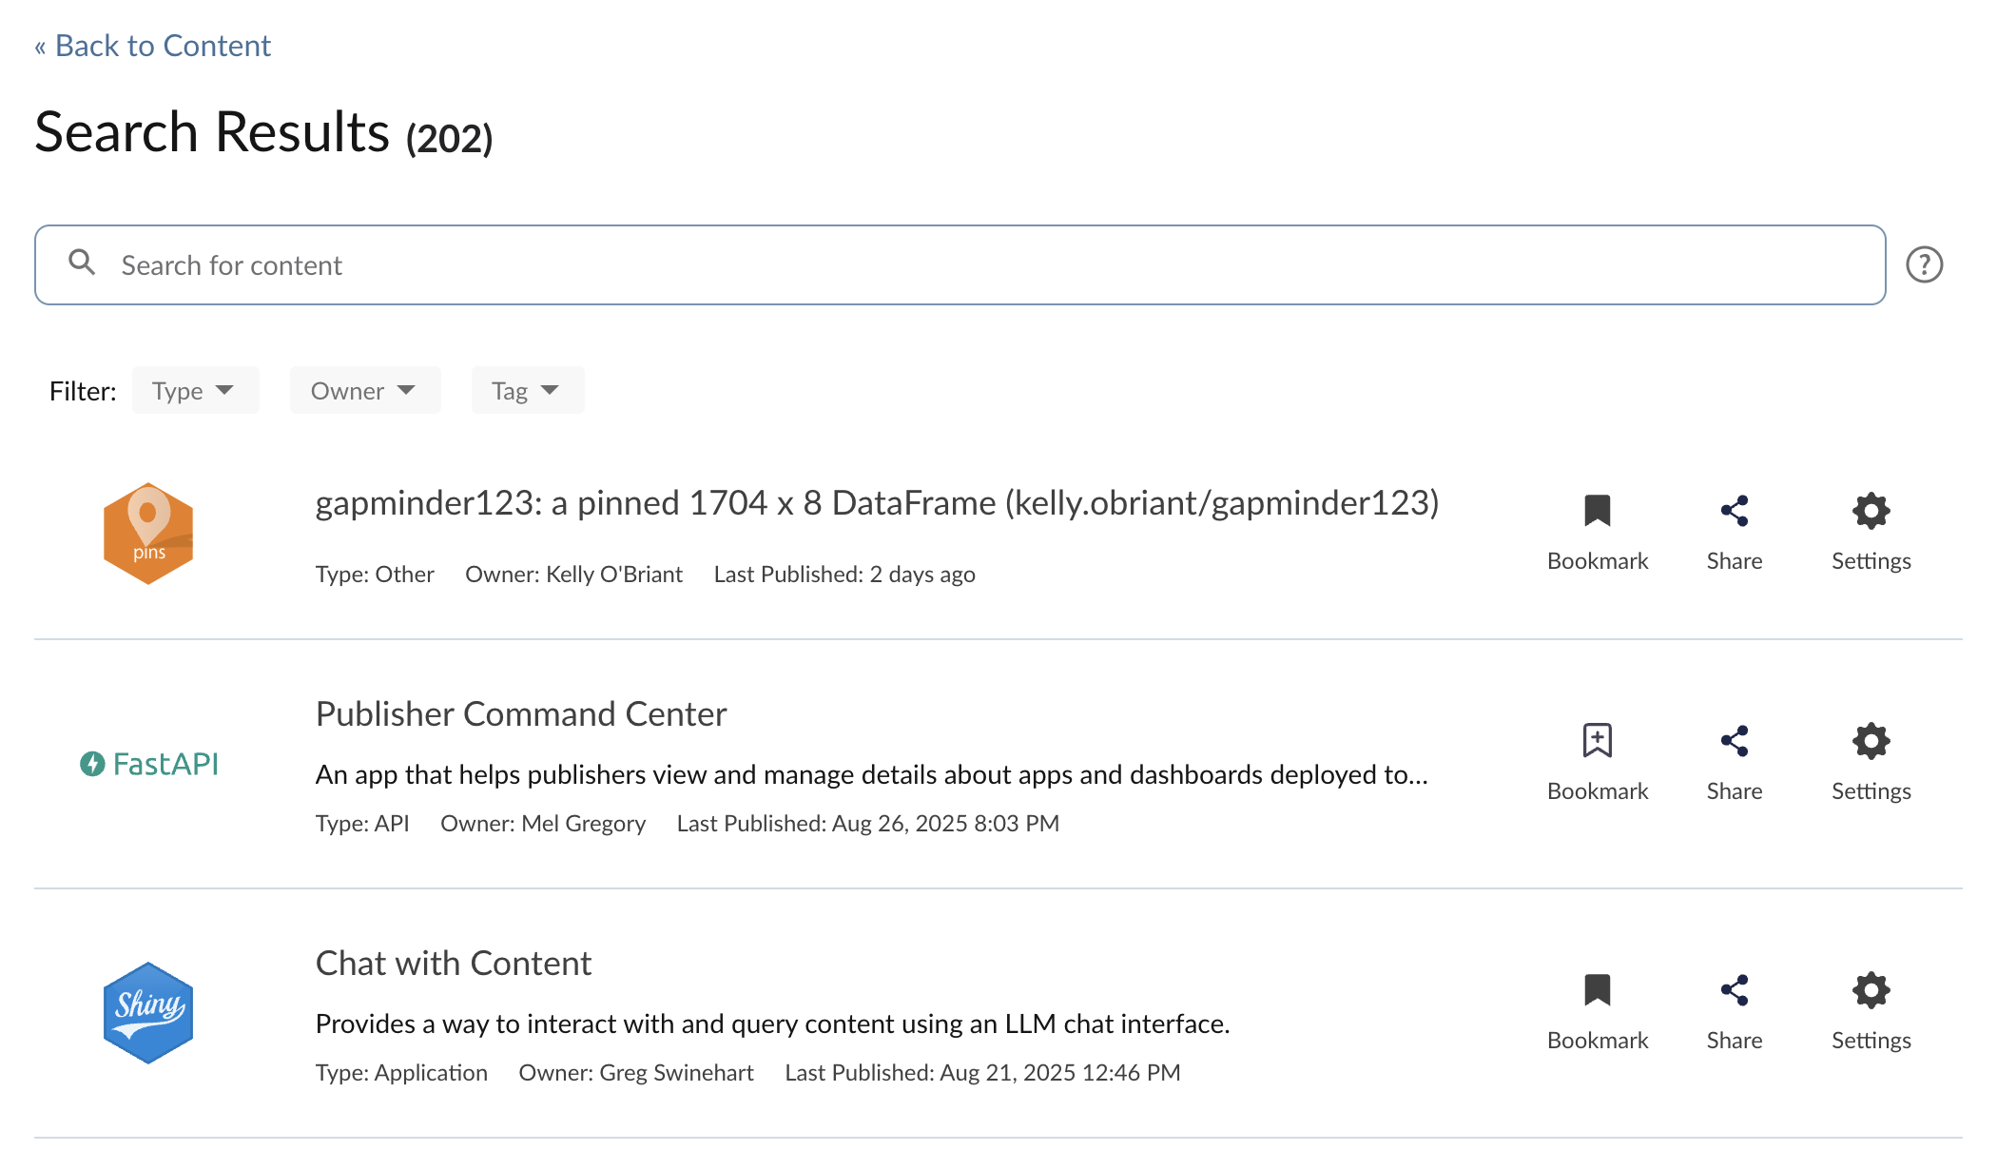
Task: Share the gapminder123 pin
Action: tap(1735, 532)
